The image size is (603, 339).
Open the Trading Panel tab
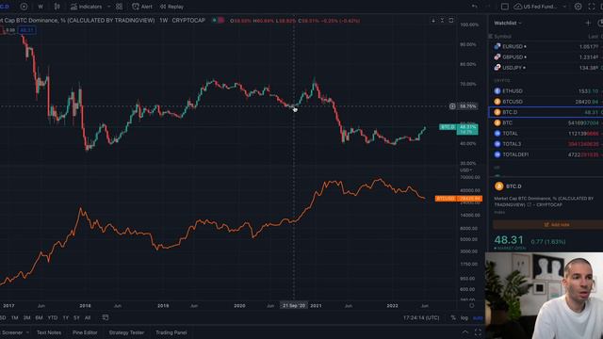click(171, 332)
